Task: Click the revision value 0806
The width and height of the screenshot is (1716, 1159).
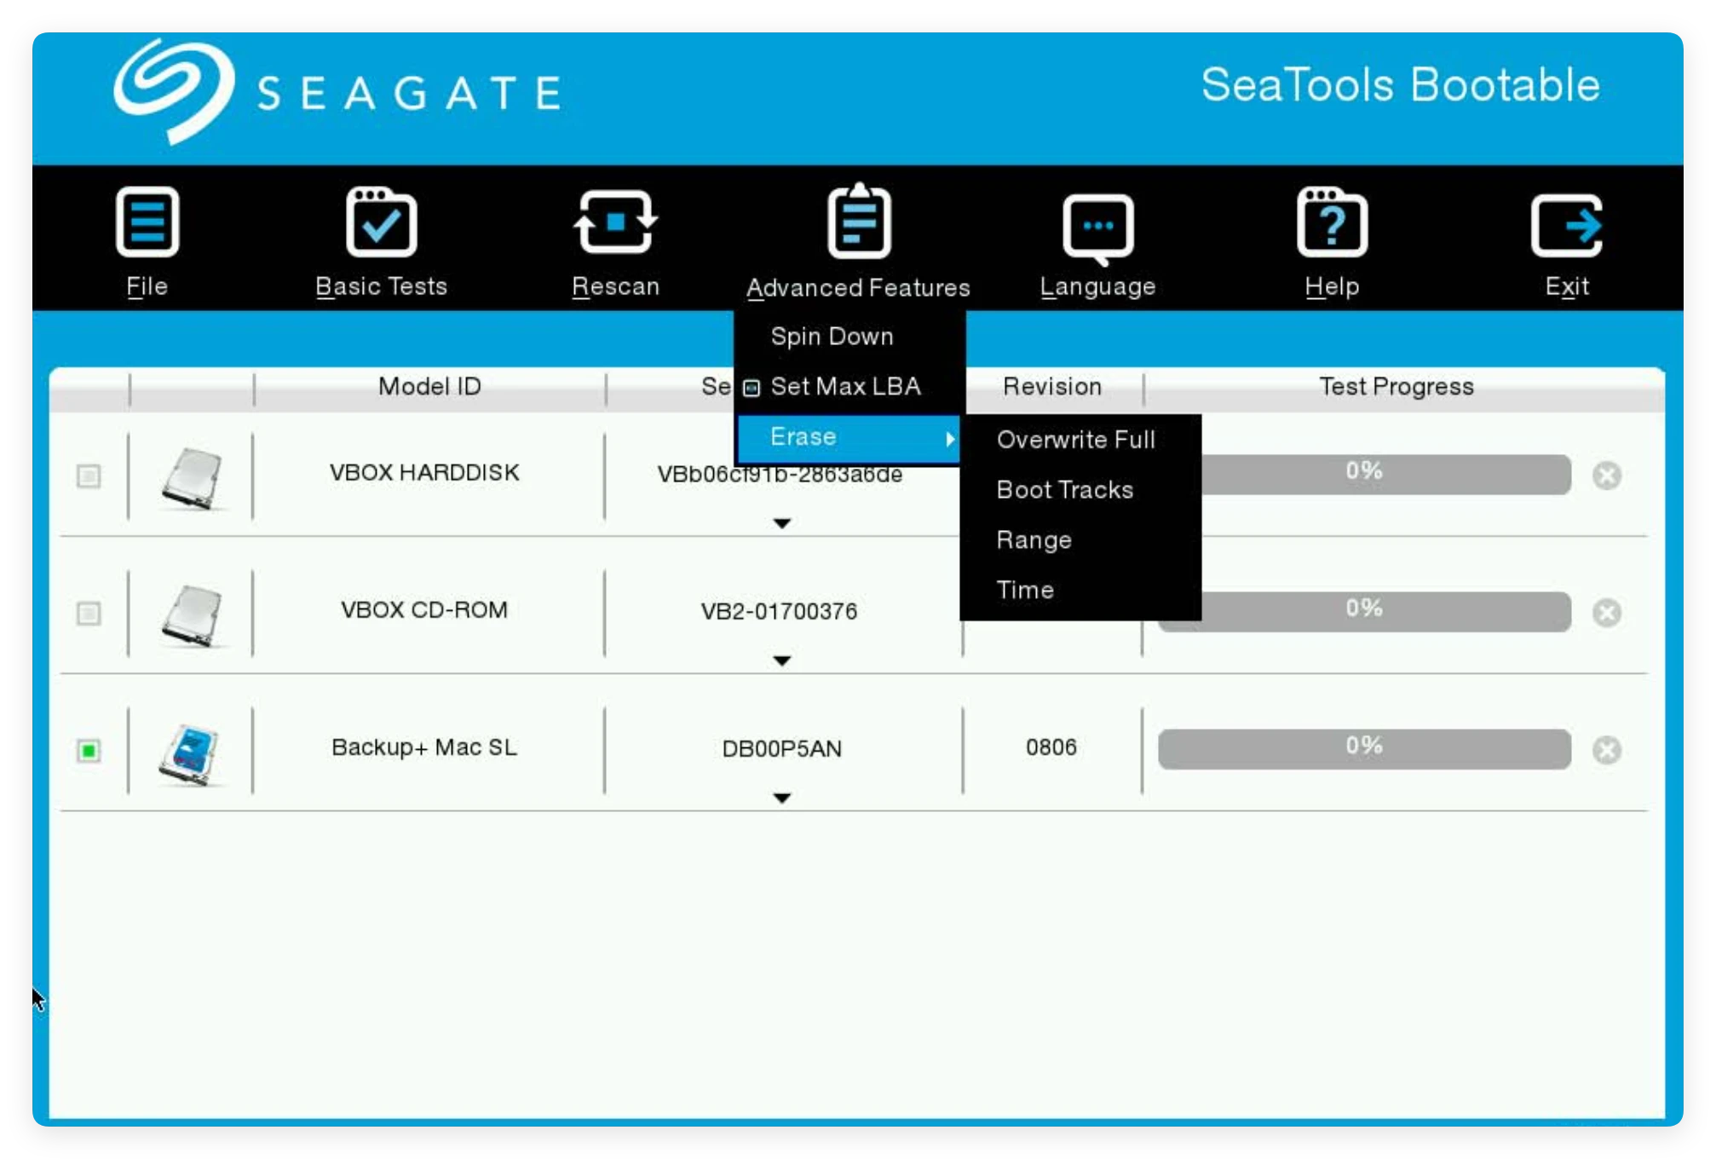Action: click(x=1051, y=747)
